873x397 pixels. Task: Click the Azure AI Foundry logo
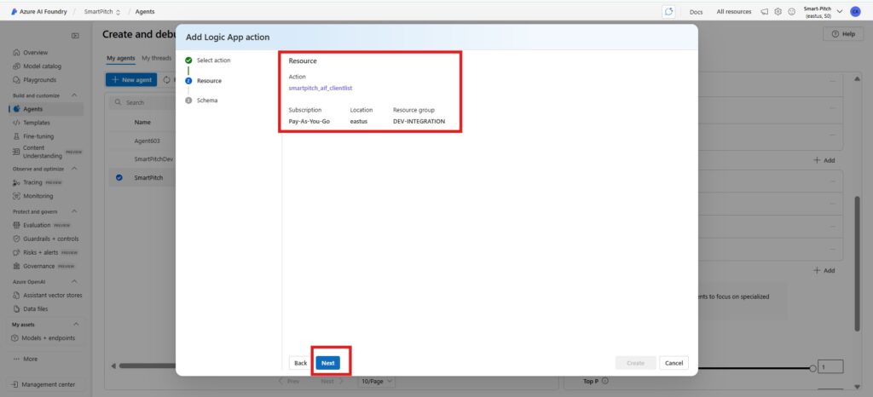[14, 12]
